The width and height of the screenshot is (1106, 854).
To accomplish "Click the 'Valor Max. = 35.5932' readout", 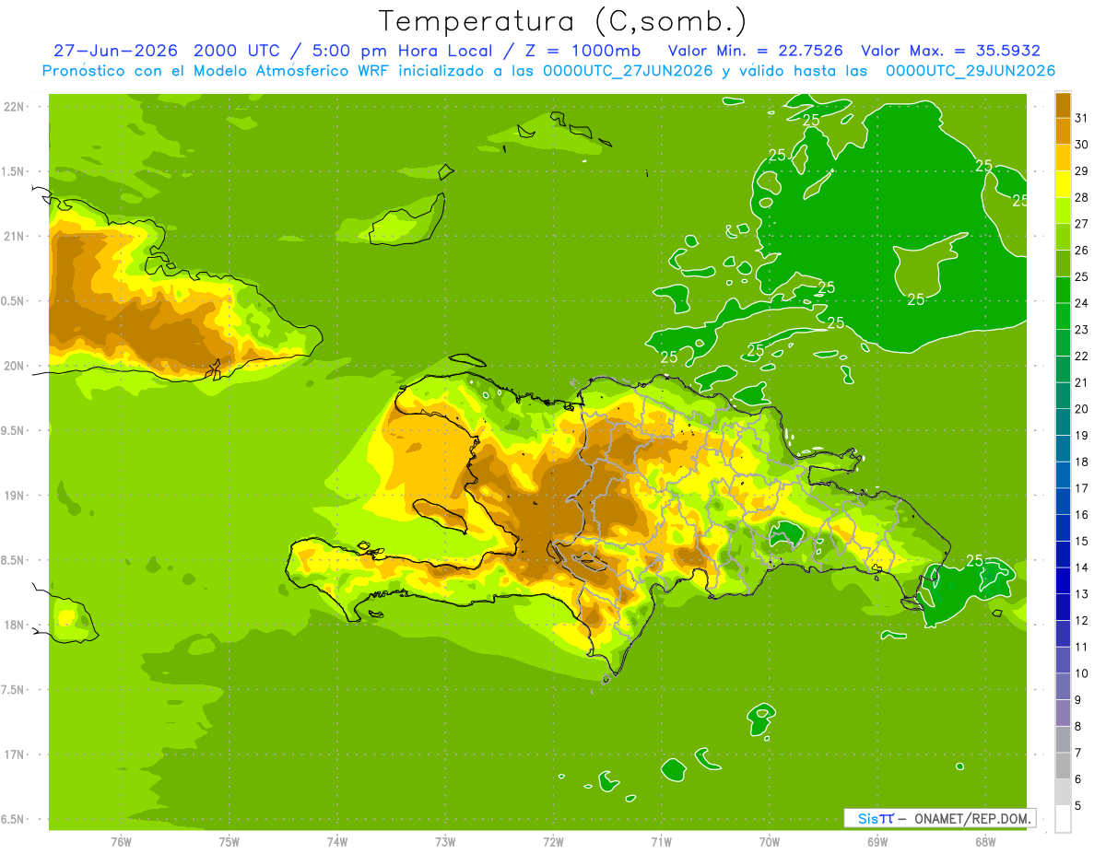I will pos(950,51).
